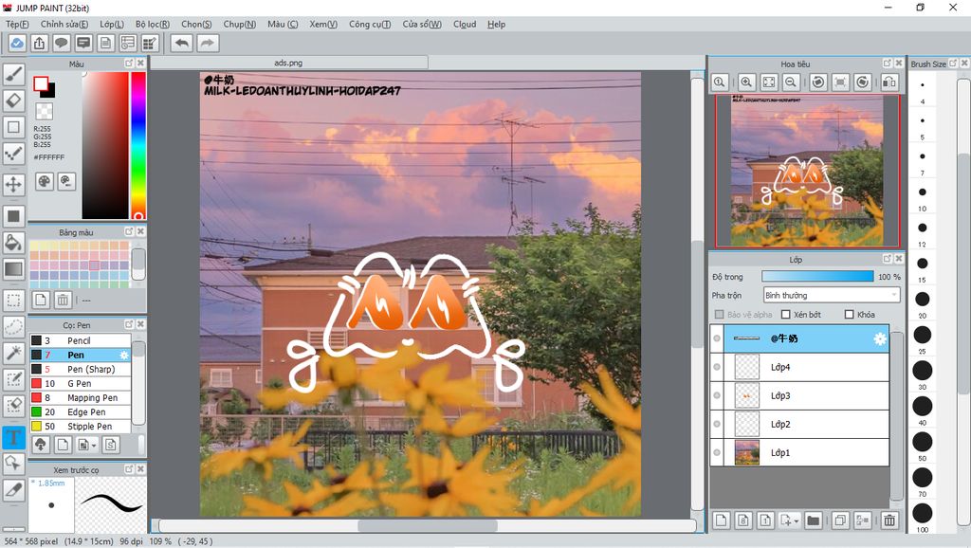
Task: Close the Màu color panel
Action: [140, 64]
